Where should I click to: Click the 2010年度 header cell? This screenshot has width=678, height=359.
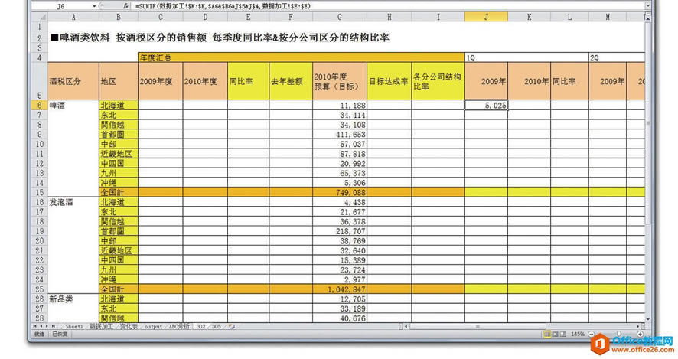(x=205, y=81)
